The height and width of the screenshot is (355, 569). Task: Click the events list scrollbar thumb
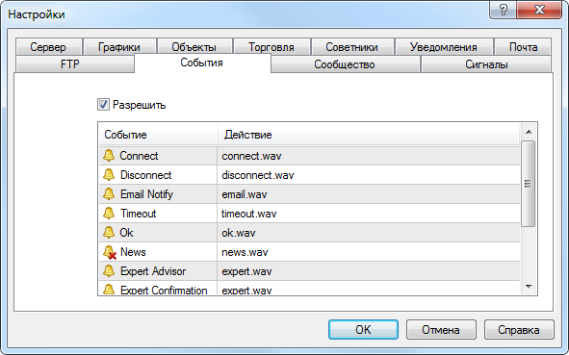[x=528, y=184]
